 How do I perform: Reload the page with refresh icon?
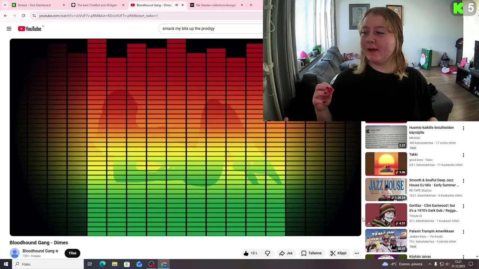click(x=24, y=16)
